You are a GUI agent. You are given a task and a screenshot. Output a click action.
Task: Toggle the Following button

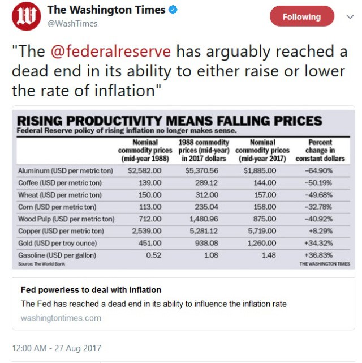(x=302, y=16)
